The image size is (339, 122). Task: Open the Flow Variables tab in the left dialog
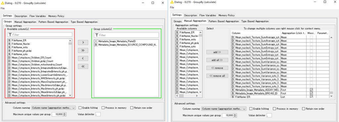(37, 16)
